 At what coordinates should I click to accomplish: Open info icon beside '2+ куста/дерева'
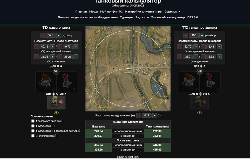(56, 136)
